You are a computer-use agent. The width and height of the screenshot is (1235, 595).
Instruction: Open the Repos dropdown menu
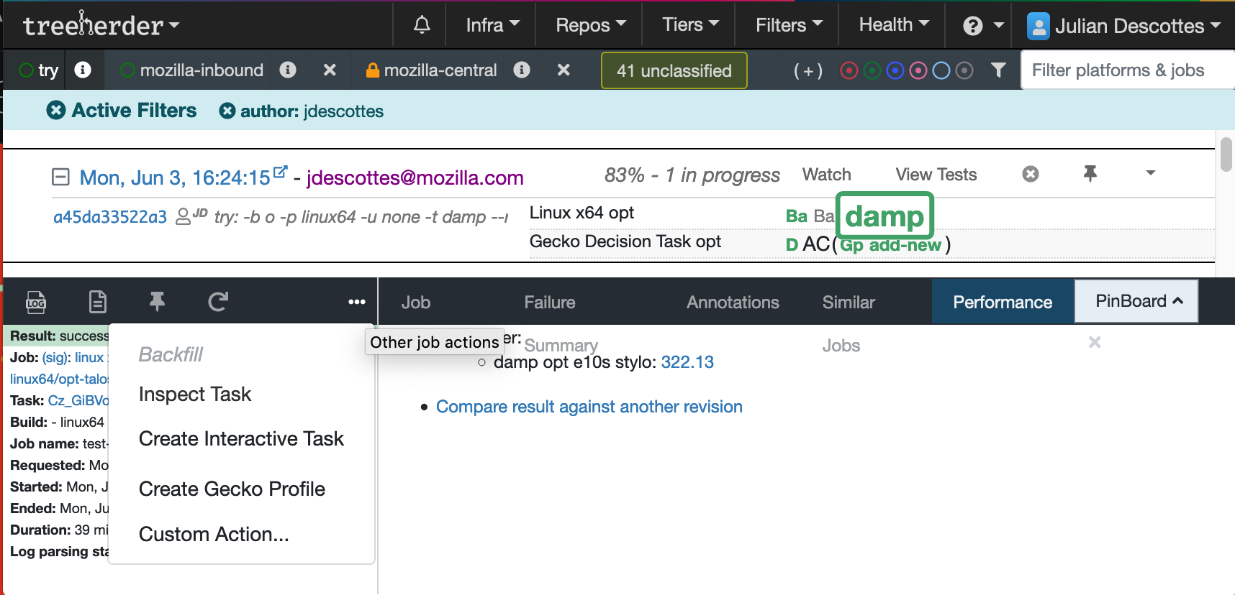[x=590, y=25]
